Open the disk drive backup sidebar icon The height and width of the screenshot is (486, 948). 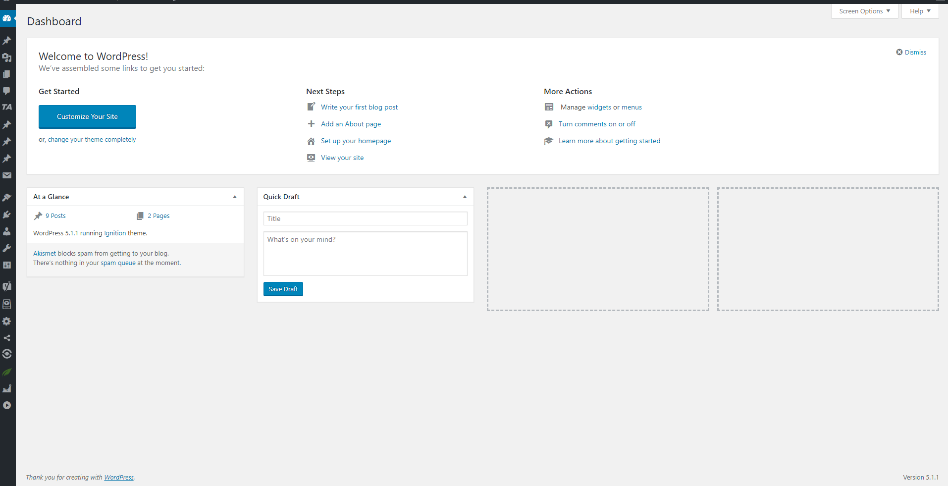tap(7, 304)
